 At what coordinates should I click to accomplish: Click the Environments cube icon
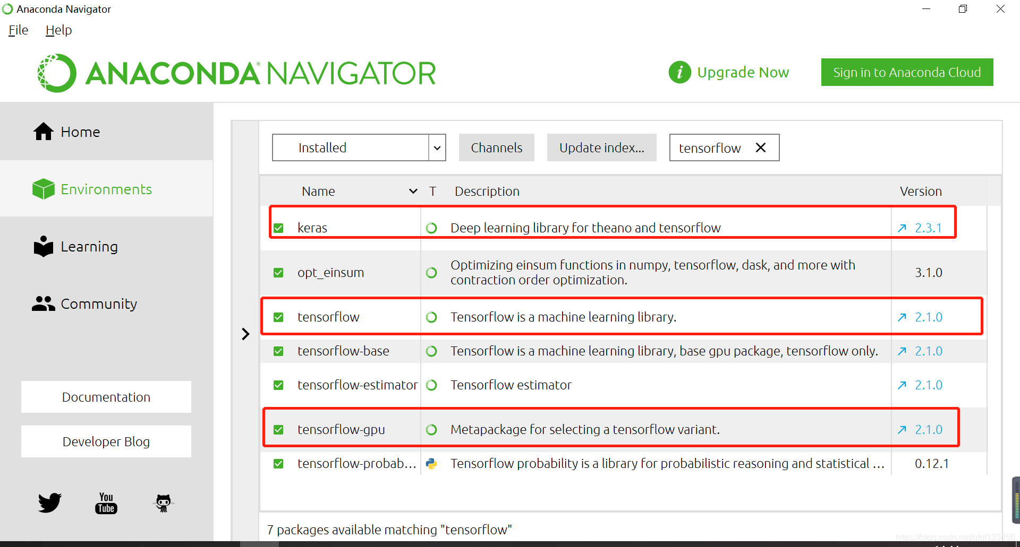tap(44, 189)
